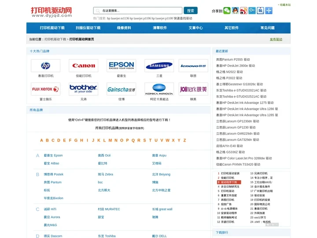The height and width of the screenshot is (238, 317).
Task: Jump to letter S index
Action: (144, 140)
